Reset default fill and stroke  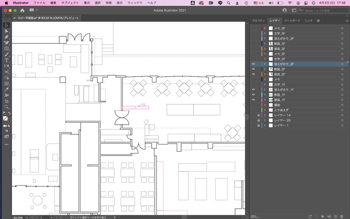(x=4, y=113)
